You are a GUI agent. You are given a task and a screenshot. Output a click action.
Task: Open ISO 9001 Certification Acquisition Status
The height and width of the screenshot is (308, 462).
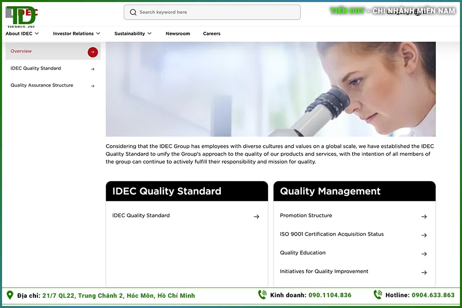click(332, 234)
